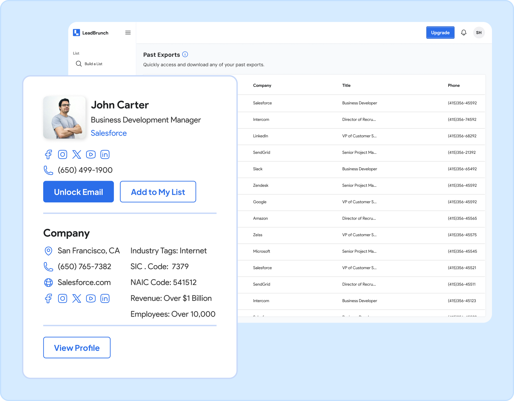Open the company YouTube icon

[x=91, y=298]
